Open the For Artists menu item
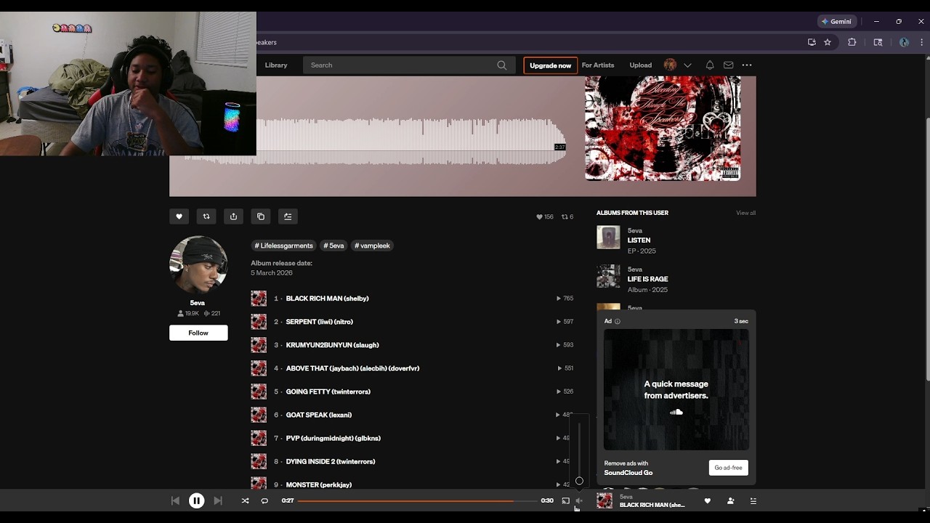Screen dimensions: 930x523 598,65
